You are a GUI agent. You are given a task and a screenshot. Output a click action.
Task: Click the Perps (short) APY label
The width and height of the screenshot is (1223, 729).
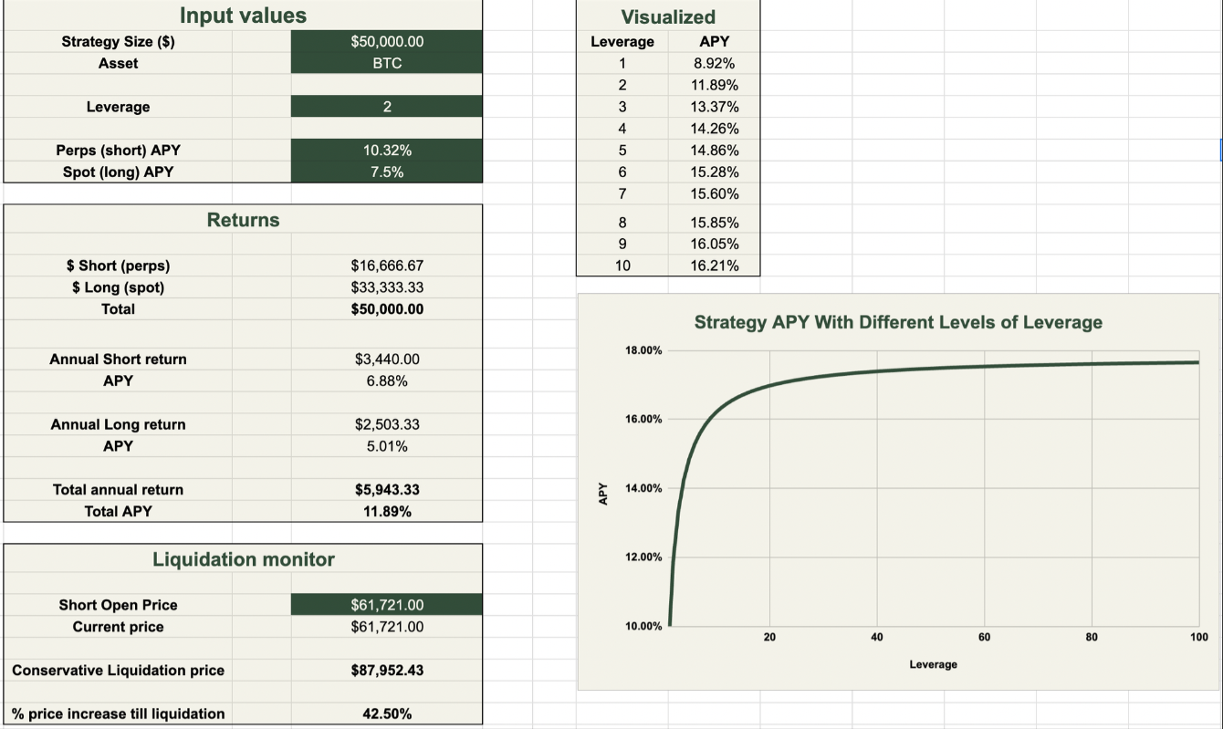(118, 150)
